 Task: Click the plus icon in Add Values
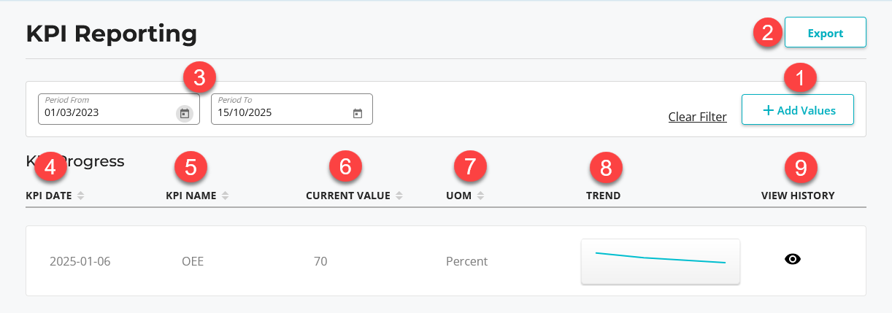768,110
